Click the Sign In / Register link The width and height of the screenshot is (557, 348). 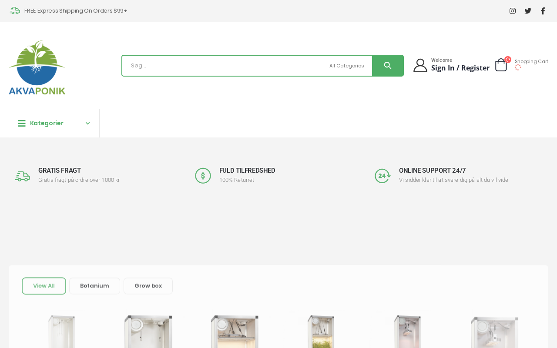(x=460, y=68)
